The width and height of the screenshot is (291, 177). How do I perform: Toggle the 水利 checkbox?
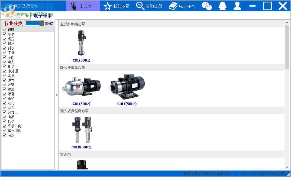[x=5, y=75]
